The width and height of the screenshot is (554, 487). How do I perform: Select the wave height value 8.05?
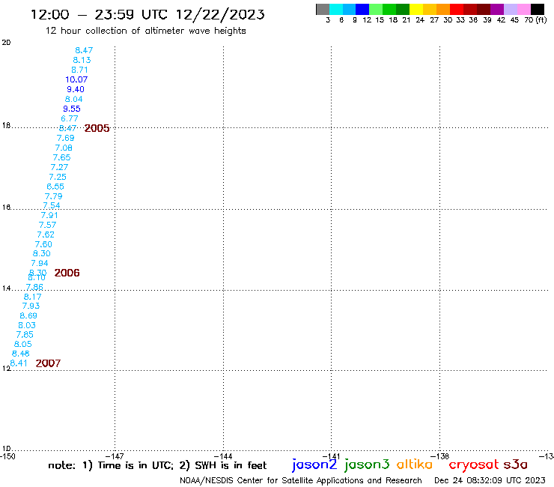(x=23, y=344)
